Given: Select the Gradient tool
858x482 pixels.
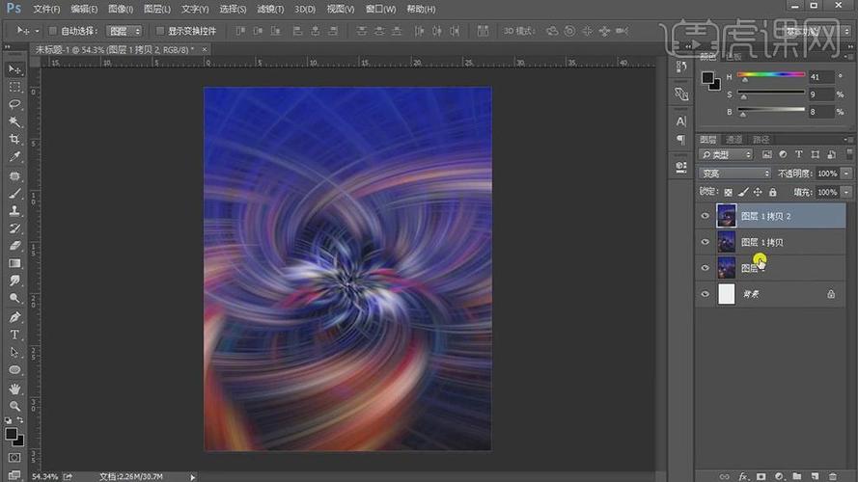Looking at the screenshot, I should tap(14, 263).
